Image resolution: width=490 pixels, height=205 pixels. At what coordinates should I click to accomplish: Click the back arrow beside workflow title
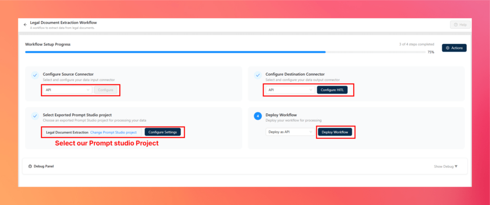(25, 25)
